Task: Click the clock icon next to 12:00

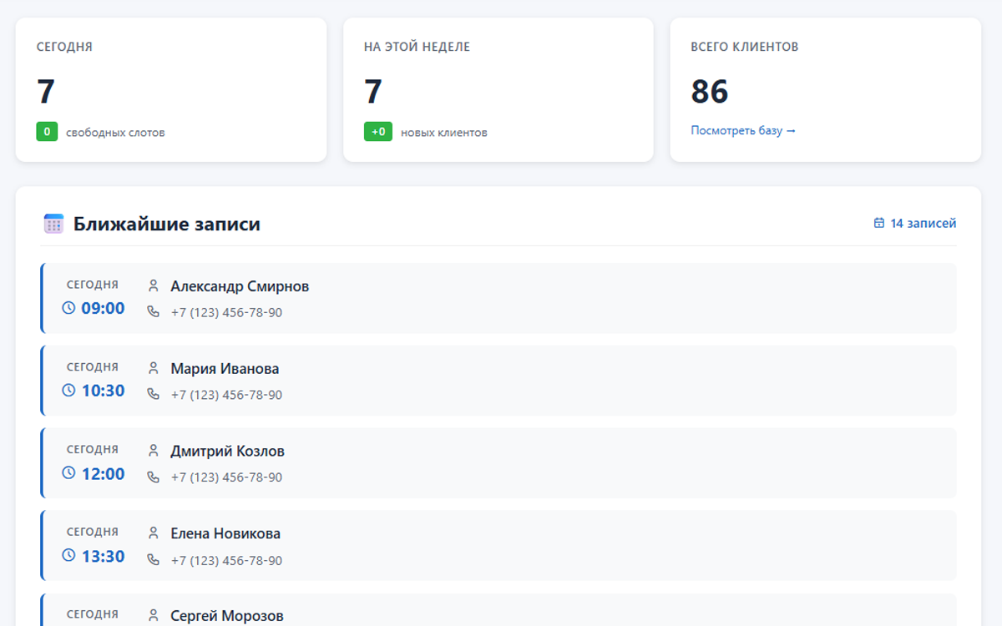Action: point(69,473)
